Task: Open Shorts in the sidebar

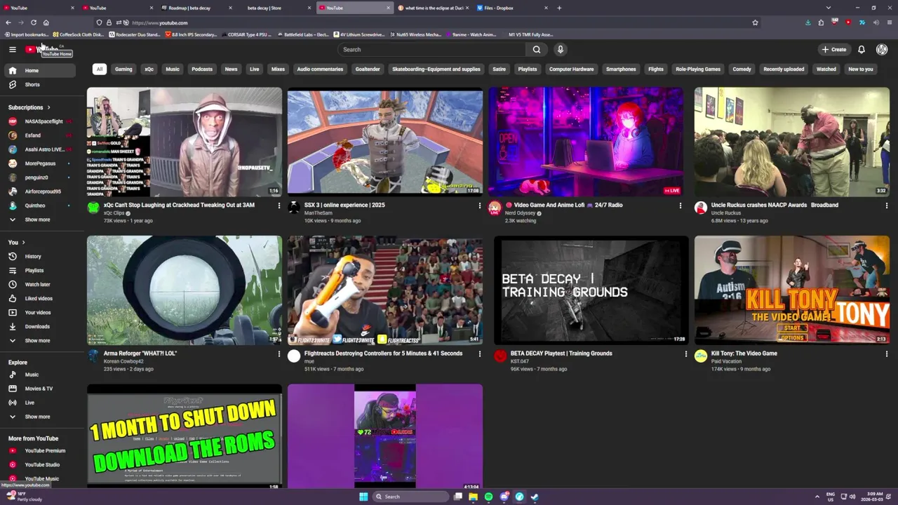Action: pyautogui.click(x=39, y=84)
